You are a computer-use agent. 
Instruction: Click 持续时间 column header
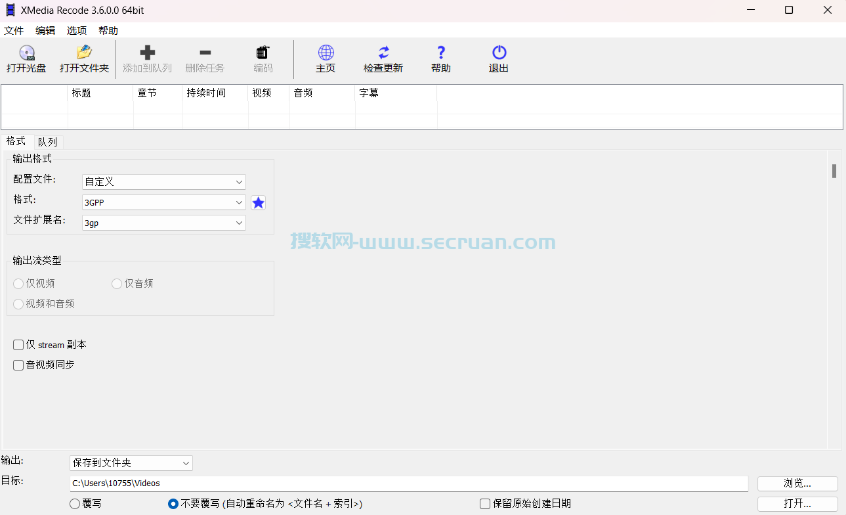click(x=215, y=93)
